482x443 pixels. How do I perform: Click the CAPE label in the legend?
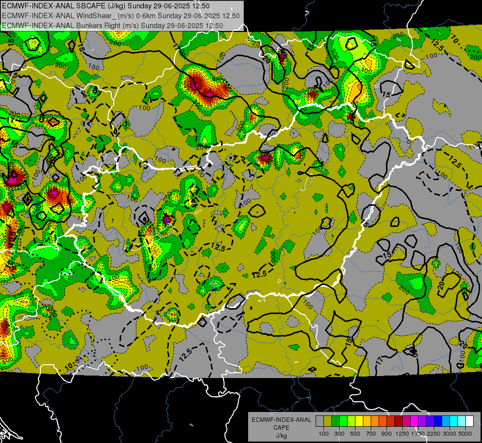tap(281, 427)
